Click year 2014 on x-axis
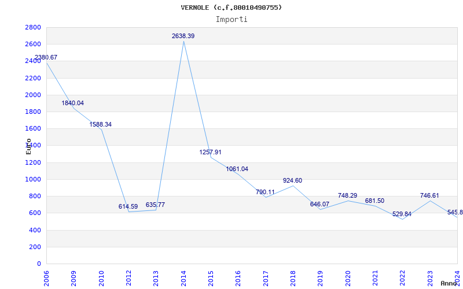Image resolution: width=463 pixels, height=289 pixels. (x=183, y=279)
